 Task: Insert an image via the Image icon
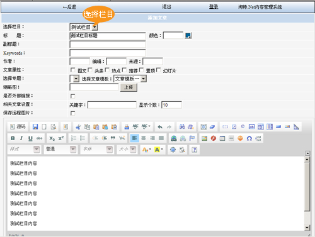pyautogui.click(x=204, y=138)
